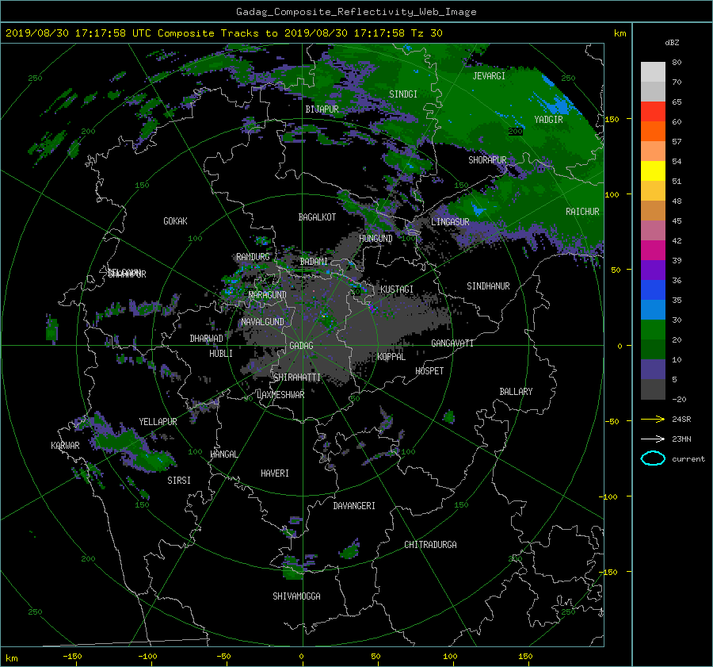
Task: Click the HUBLI city label
Action: pyautogui.click(x=221, y=354)
